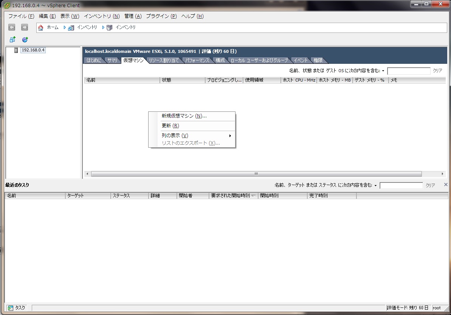Click the navigate back arrow icon

tap(12, 27)
